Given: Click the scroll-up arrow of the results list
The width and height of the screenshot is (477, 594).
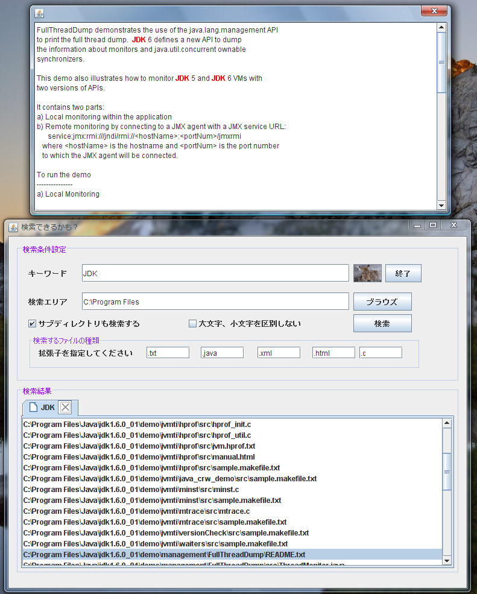Looking at the screenshot, I should (x=447, y=423).
